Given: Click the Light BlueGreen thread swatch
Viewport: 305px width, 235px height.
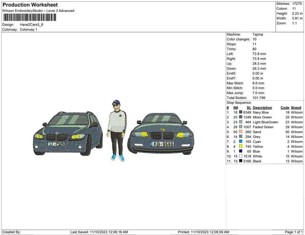Looking at the screenshot, I should [x=240, y=122].
